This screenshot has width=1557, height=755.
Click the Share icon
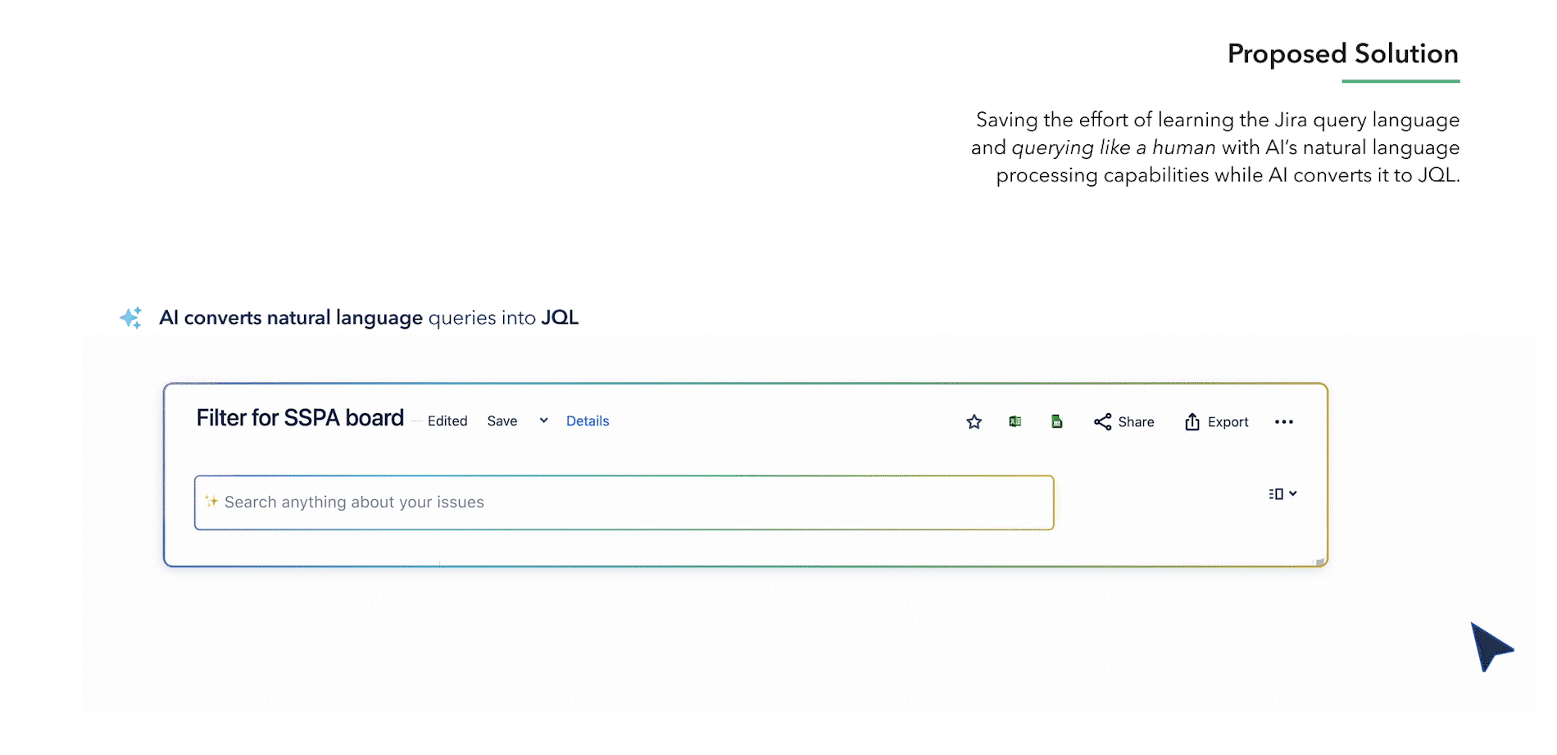coord(1103,422)
